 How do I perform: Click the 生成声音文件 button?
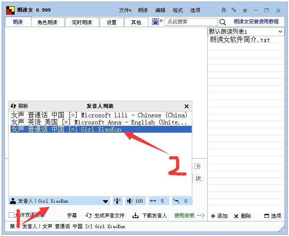tap(105, 216)
